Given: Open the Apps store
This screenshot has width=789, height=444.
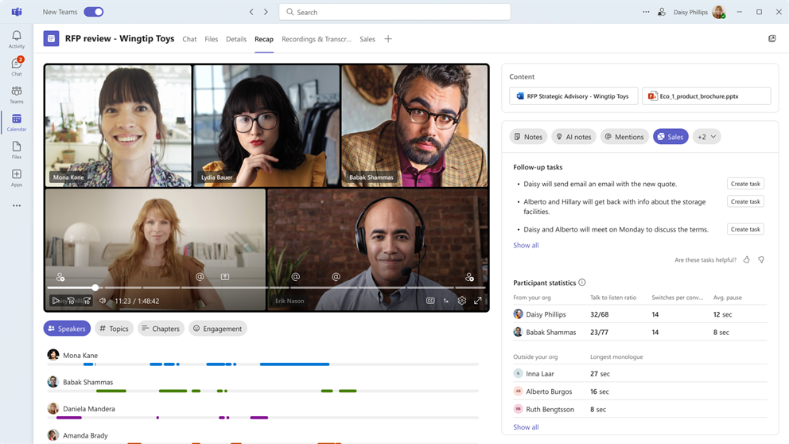Looking at the screenshot, I should click(x=17, y=177).
